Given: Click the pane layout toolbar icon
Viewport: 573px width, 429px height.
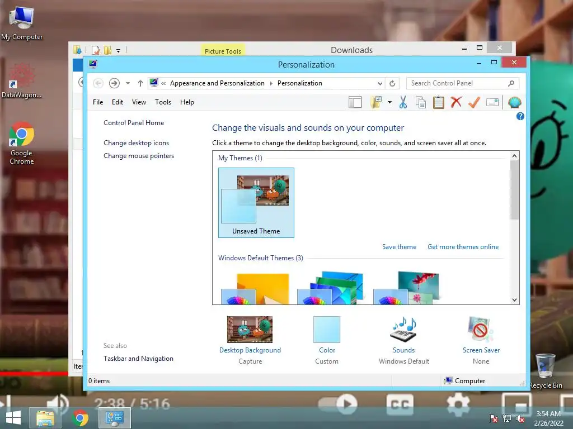Looking at the screenshot, I should click(x=355, y=103).
